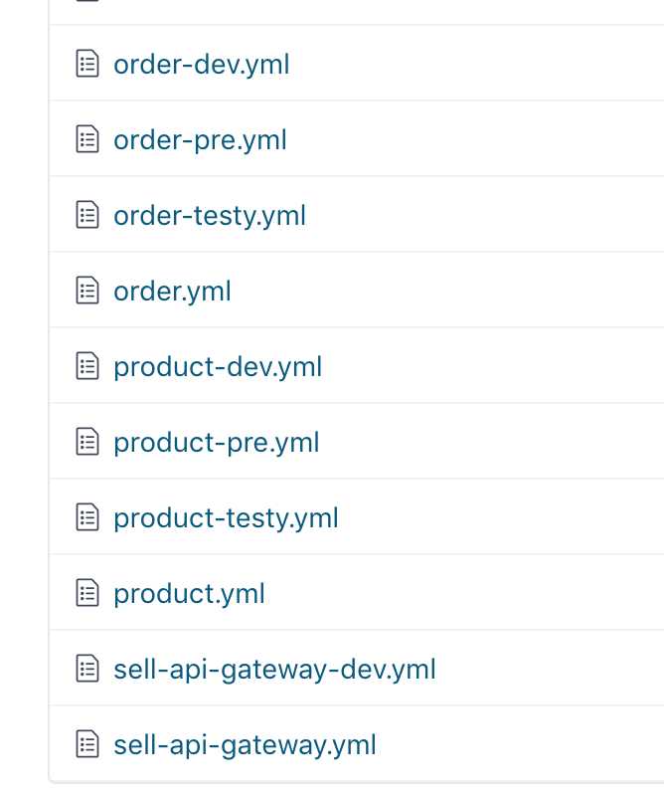
Task: Open the product-testy.yml file
Action: 226,518
